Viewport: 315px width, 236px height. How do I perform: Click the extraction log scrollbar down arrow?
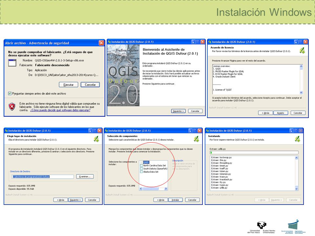[297, 189]
